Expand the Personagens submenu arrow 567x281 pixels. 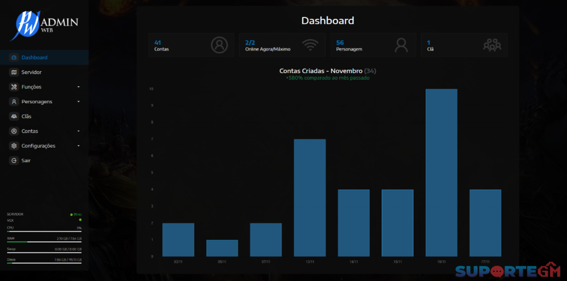[x=78, y=102]
